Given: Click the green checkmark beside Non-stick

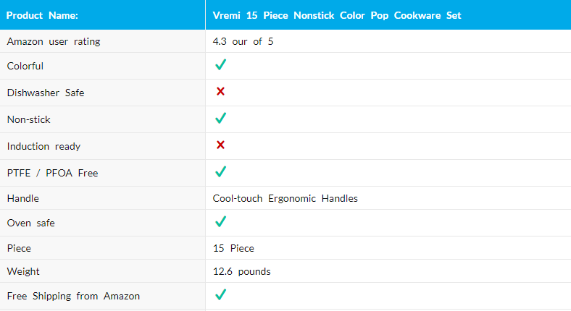Looking at the screenshot, I should 221,119.
